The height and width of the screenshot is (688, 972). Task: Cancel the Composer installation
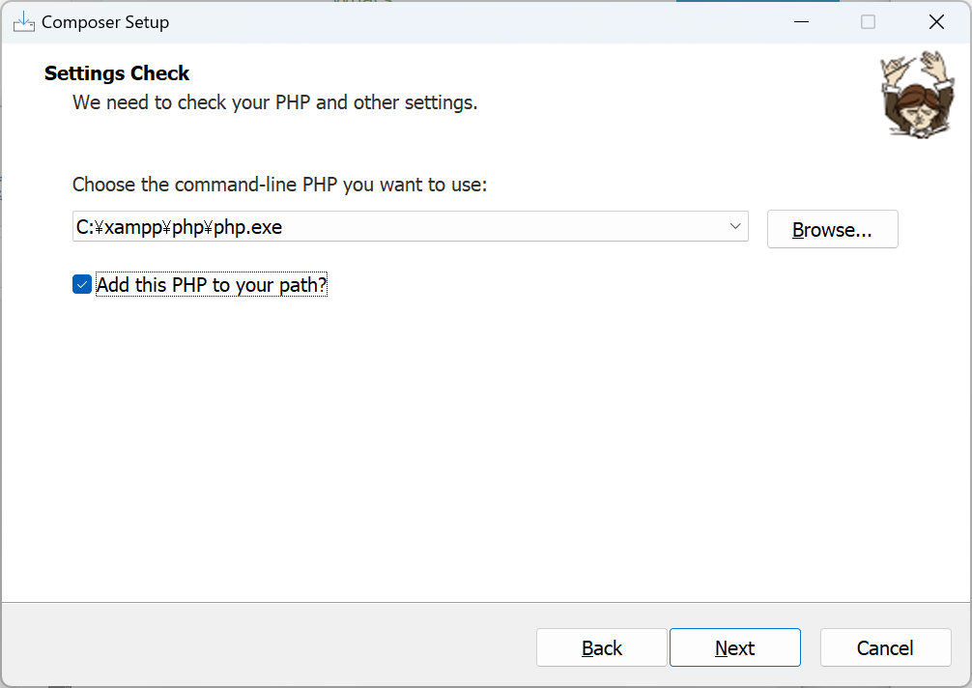coord(885,647)
